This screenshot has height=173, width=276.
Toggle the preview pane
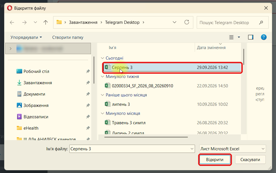251,37
